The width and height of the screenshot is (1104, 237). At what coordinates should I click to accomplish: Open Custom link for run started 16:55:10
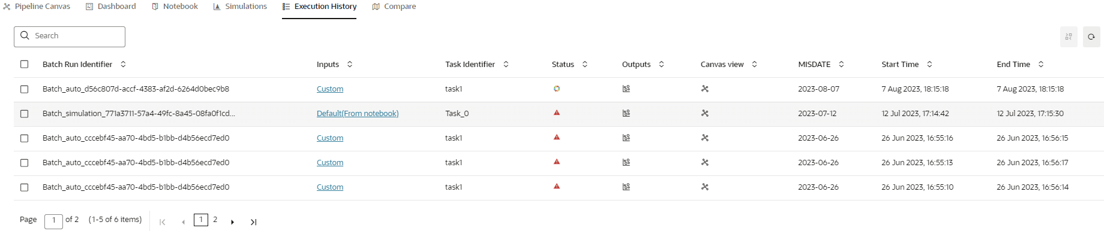[330, 187]
